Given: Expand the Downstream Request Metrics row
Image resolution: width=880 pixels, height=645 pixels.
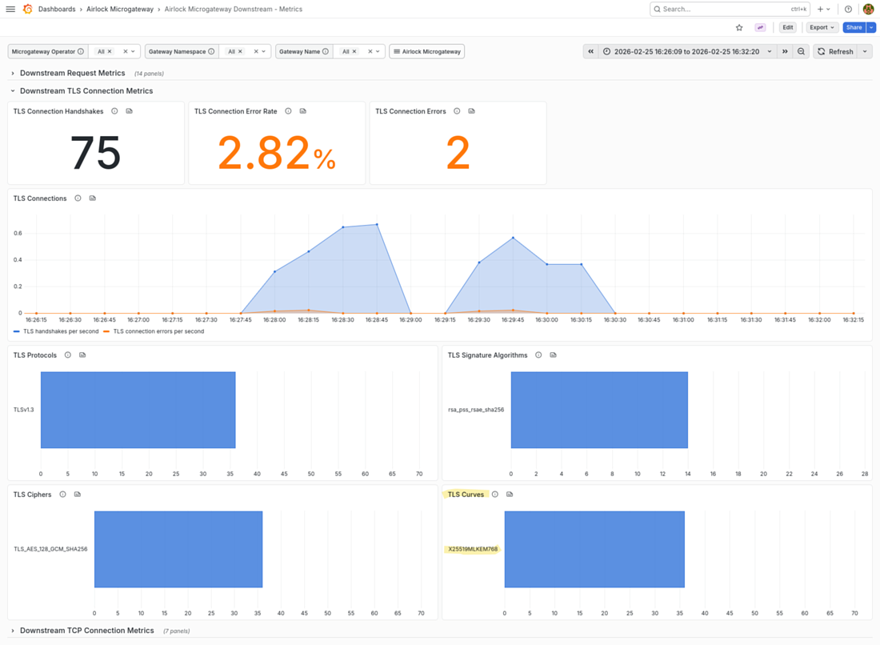Looking at the screenshot, I should (x=72, y=73).
